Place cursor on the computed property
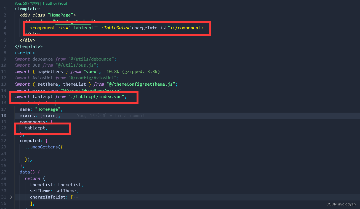The image size is (360, 209). [30, 140]
